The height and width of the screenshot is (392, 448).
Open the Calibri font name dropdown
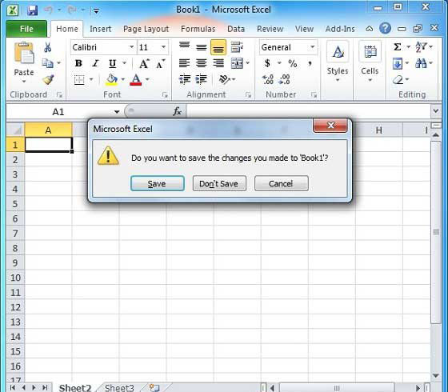point(132,47)
